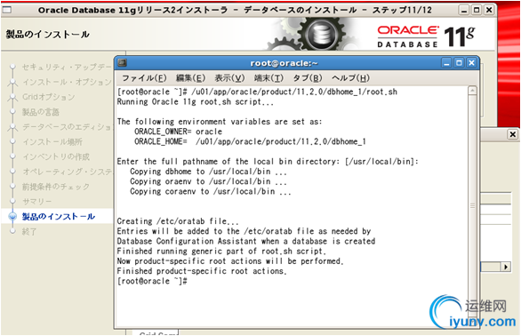Click the 'ORACLE_OWNER= oracle' line

pos(178,132)
